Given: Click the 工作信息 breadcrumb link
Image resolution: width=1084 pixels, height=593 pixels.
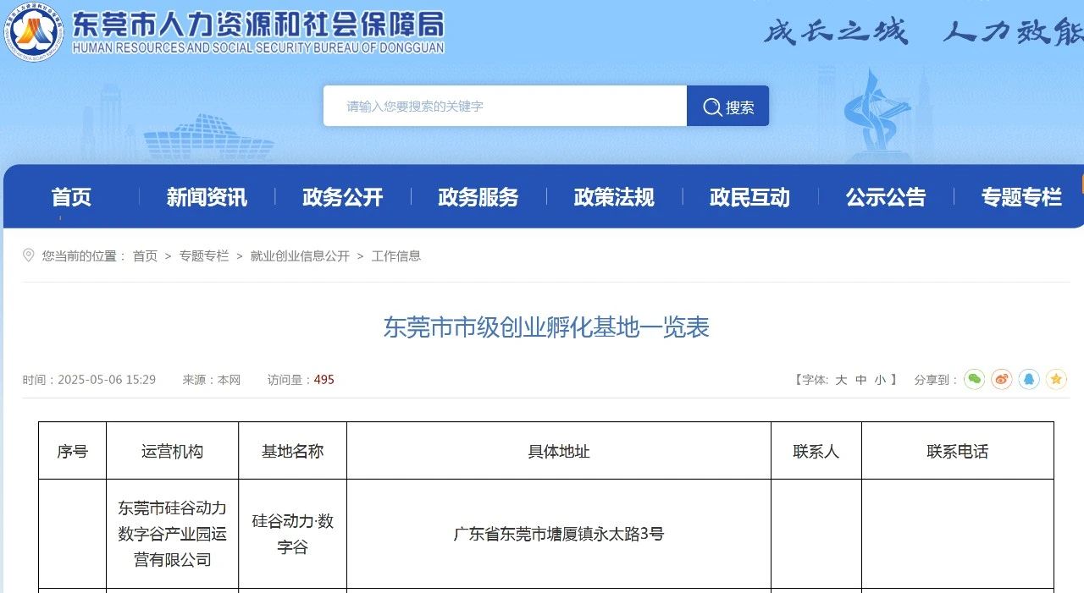Looking at the screenshot, I should pos(395,255).
